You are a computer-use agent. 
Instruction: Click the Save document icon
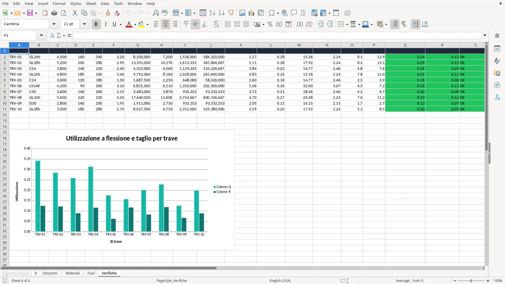click(x=30, y=13)
